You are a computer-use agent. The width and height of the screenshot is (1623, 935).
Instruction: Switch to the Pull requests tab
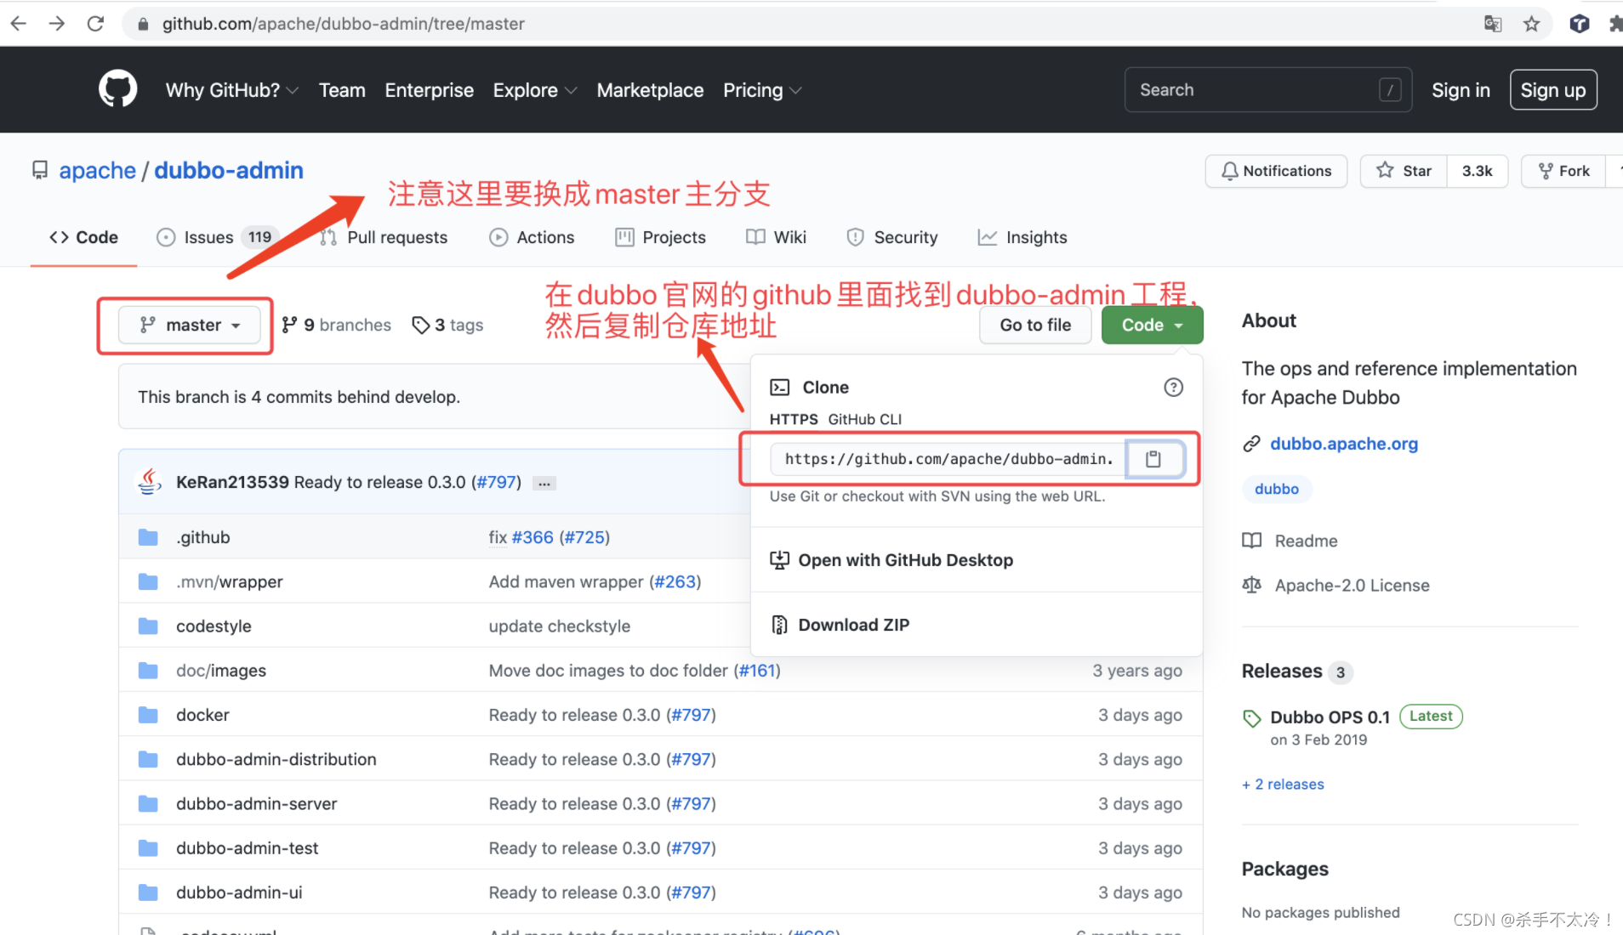pos(384,237)
